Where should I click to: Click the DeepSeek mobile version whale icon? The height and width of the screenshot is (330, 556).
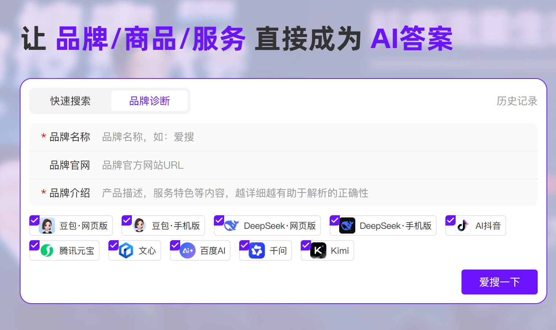click(x=347, y=226)
